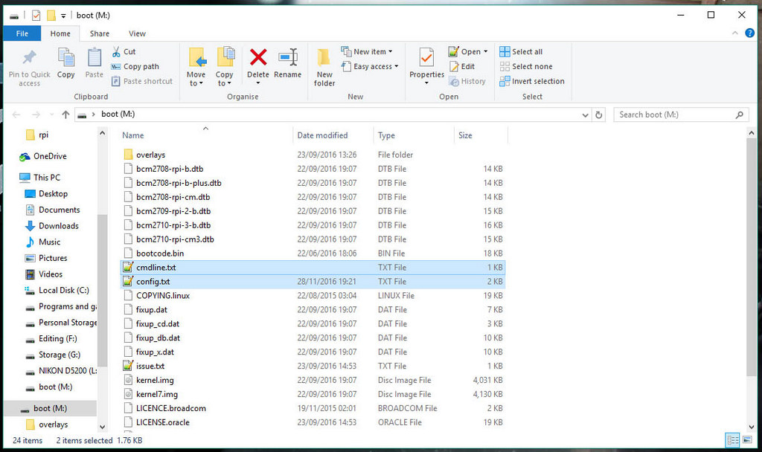Open the New item dropdown
This screenshot has width=762, height=452.
pyautogui.click(x=367, y=51)
